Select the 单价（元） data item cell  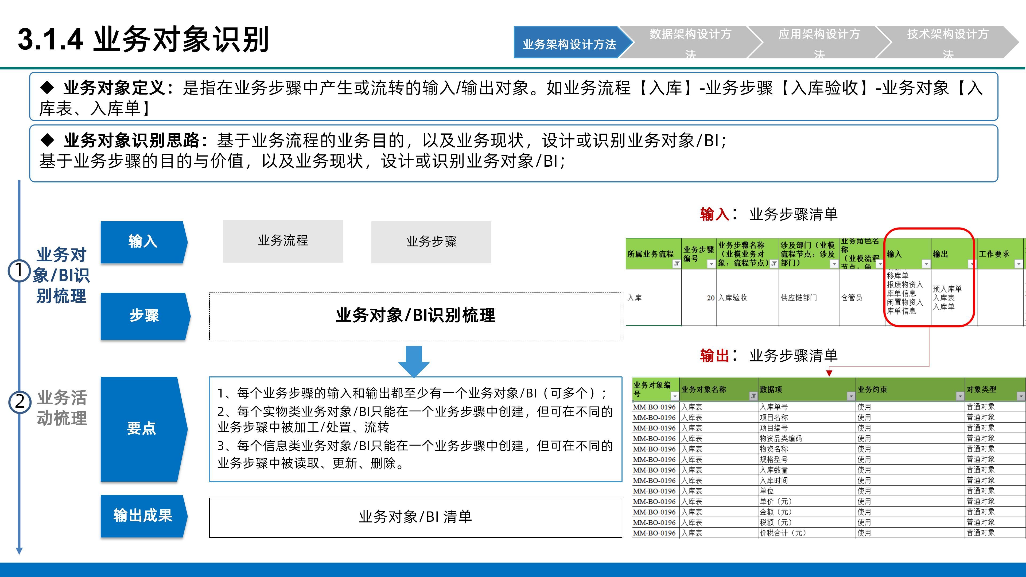pos(807,501)
